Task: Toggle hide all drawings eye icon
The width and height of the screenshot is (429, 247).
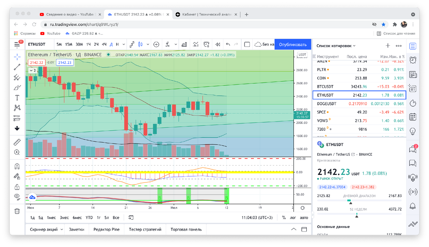Action: pos(17,197)
